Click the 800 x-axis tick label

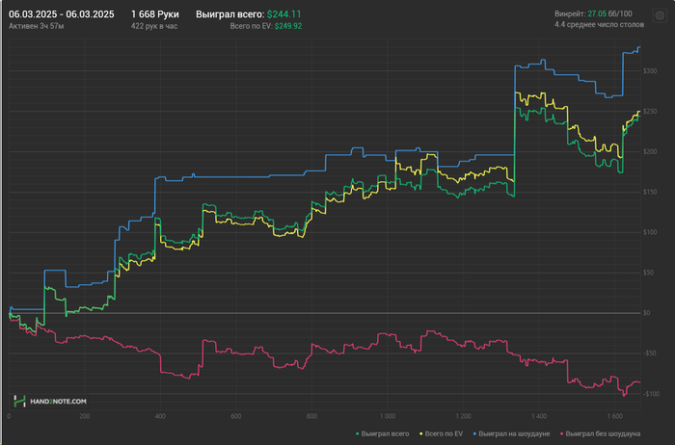click(311, 416)
